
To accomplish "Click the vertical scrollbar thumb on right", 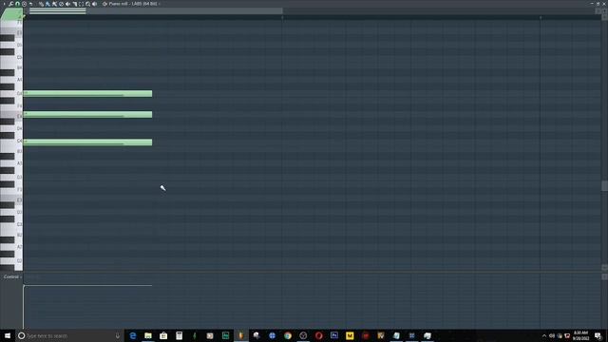I will pos(604,186).
